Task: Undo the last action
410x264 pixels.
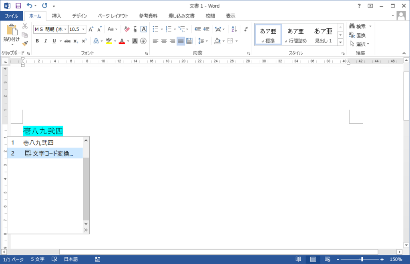Action: [x=30, y=6]
